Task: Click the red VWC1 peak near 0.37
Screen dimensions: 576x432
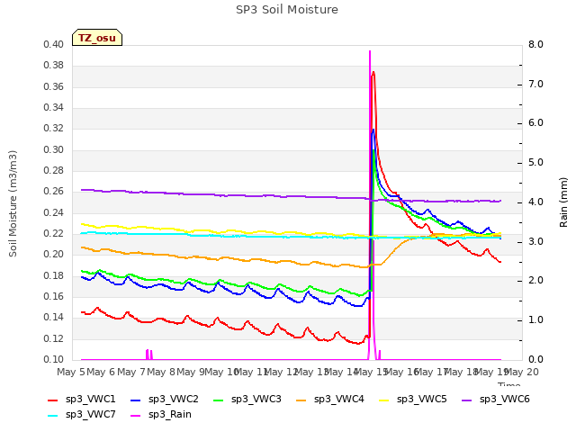Action: 373,72
